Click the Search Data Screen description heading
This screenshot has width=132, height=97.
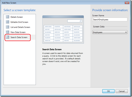point(52,49)
